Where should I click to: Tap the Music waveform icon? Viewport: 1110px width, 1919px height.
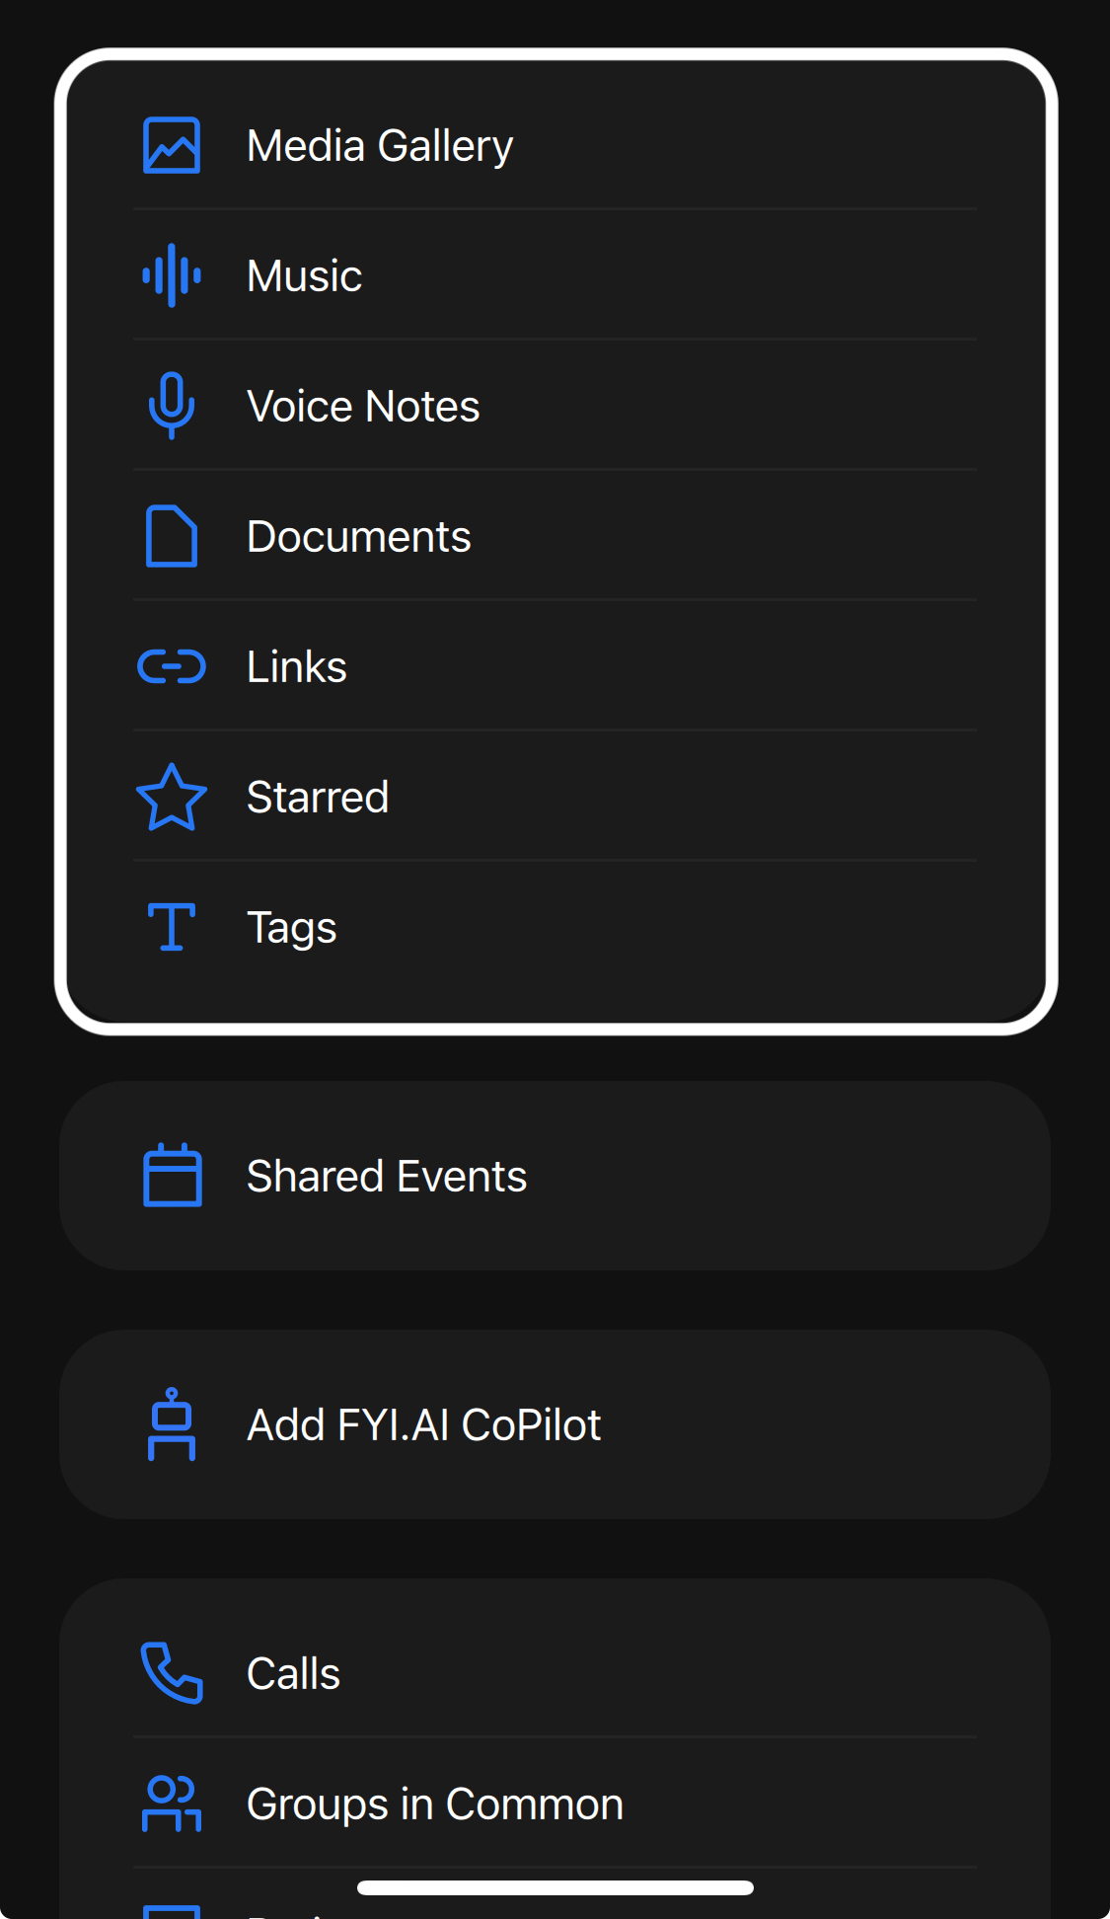[x=172, y=275]
